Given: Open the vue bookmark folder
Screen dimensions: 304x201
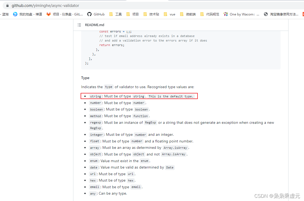Looking at the screenshot, I should coord(170,14).
